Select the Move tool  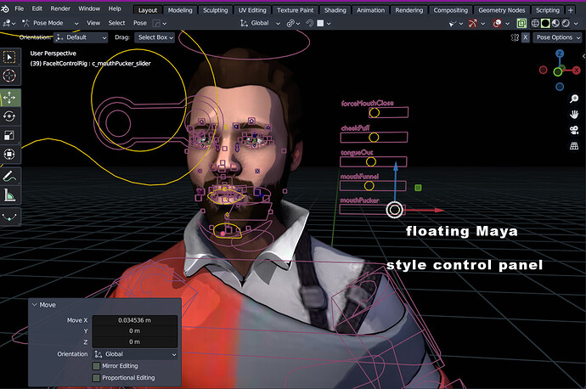[x=9, y=98]
